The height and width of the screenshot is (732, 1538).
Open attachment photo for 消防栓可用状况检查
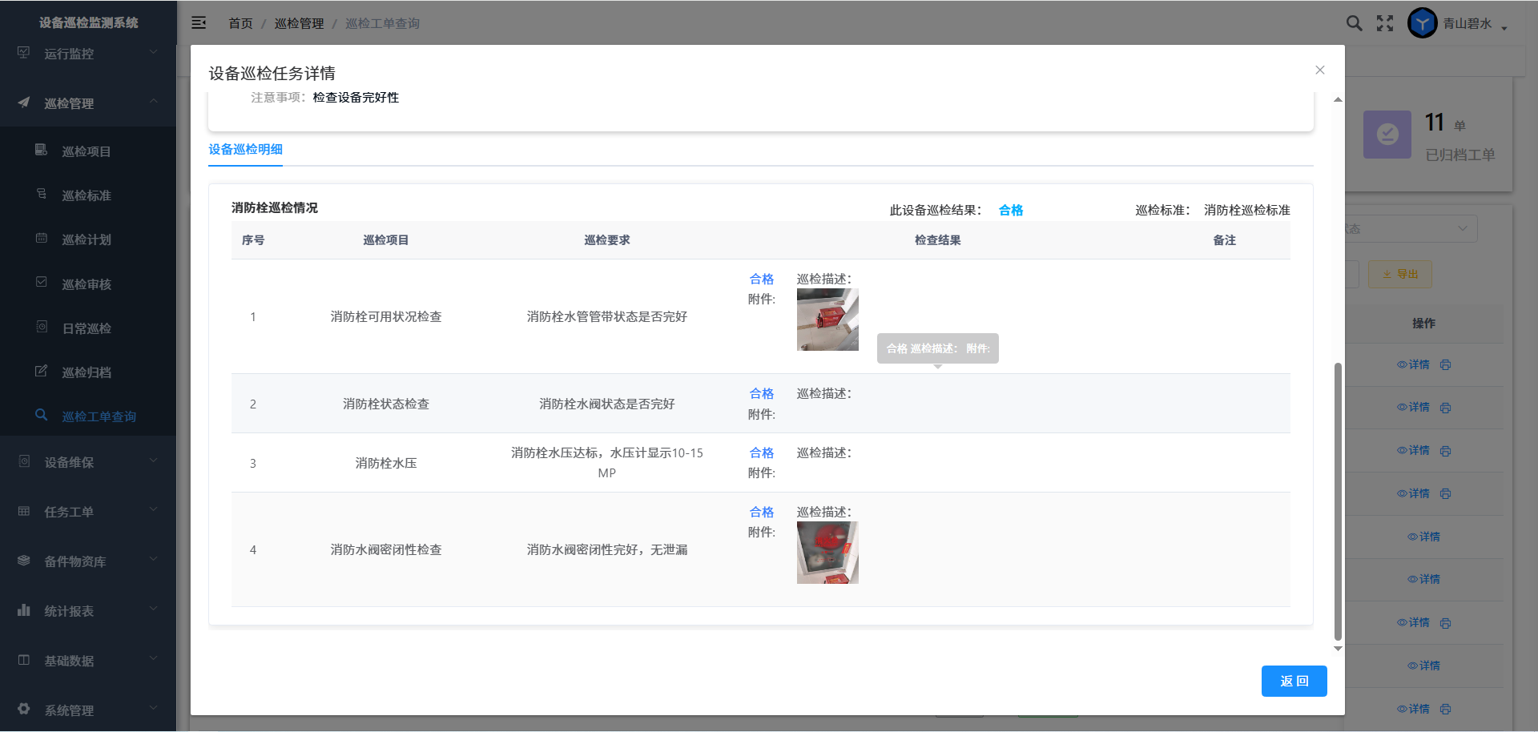(827, 320)
